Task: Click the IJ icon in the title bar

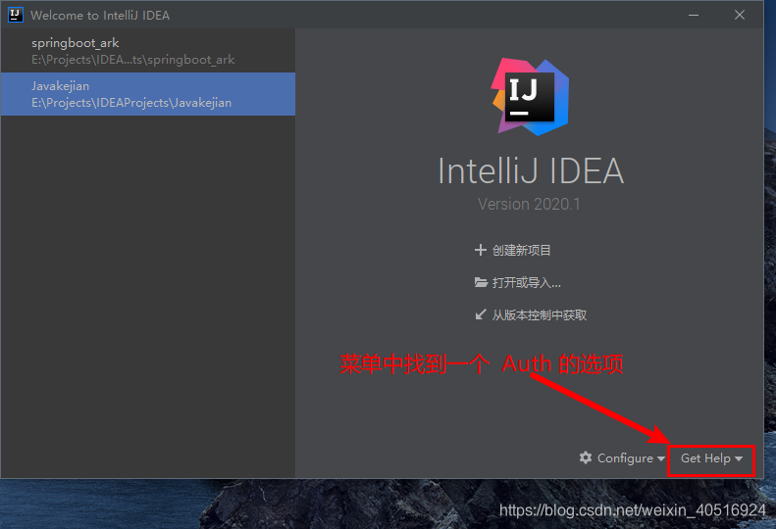Action: tap(16, 15)
